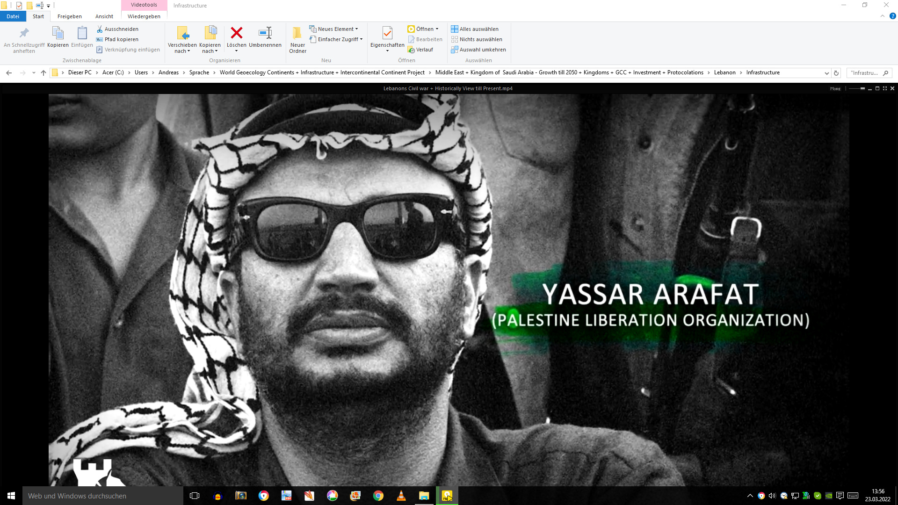This screenshot has width=898, height=505.
Task: Select the Videotools contextual tab
Action: [x=144, y=5]
